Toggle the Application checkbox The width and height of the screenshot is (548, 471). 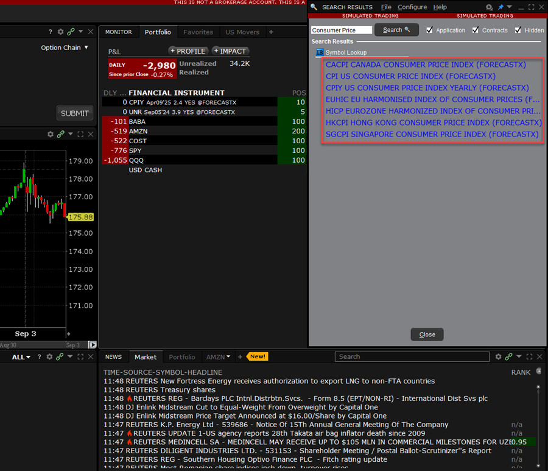(430, 30)
